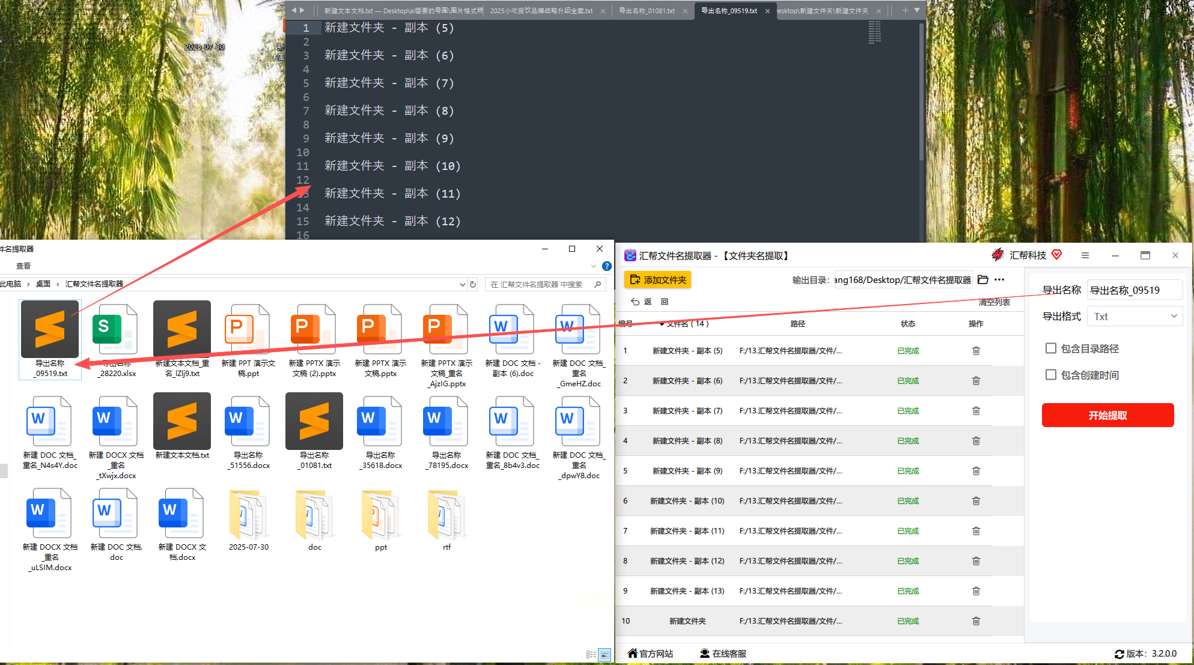Toggle the 文件名 (14) column sort arrow
This screenshot has height=665, width=1194.
662,324
